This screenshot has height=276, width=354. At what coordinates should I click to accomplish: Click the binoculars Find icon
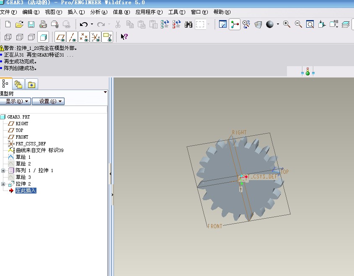click(188, 24)
